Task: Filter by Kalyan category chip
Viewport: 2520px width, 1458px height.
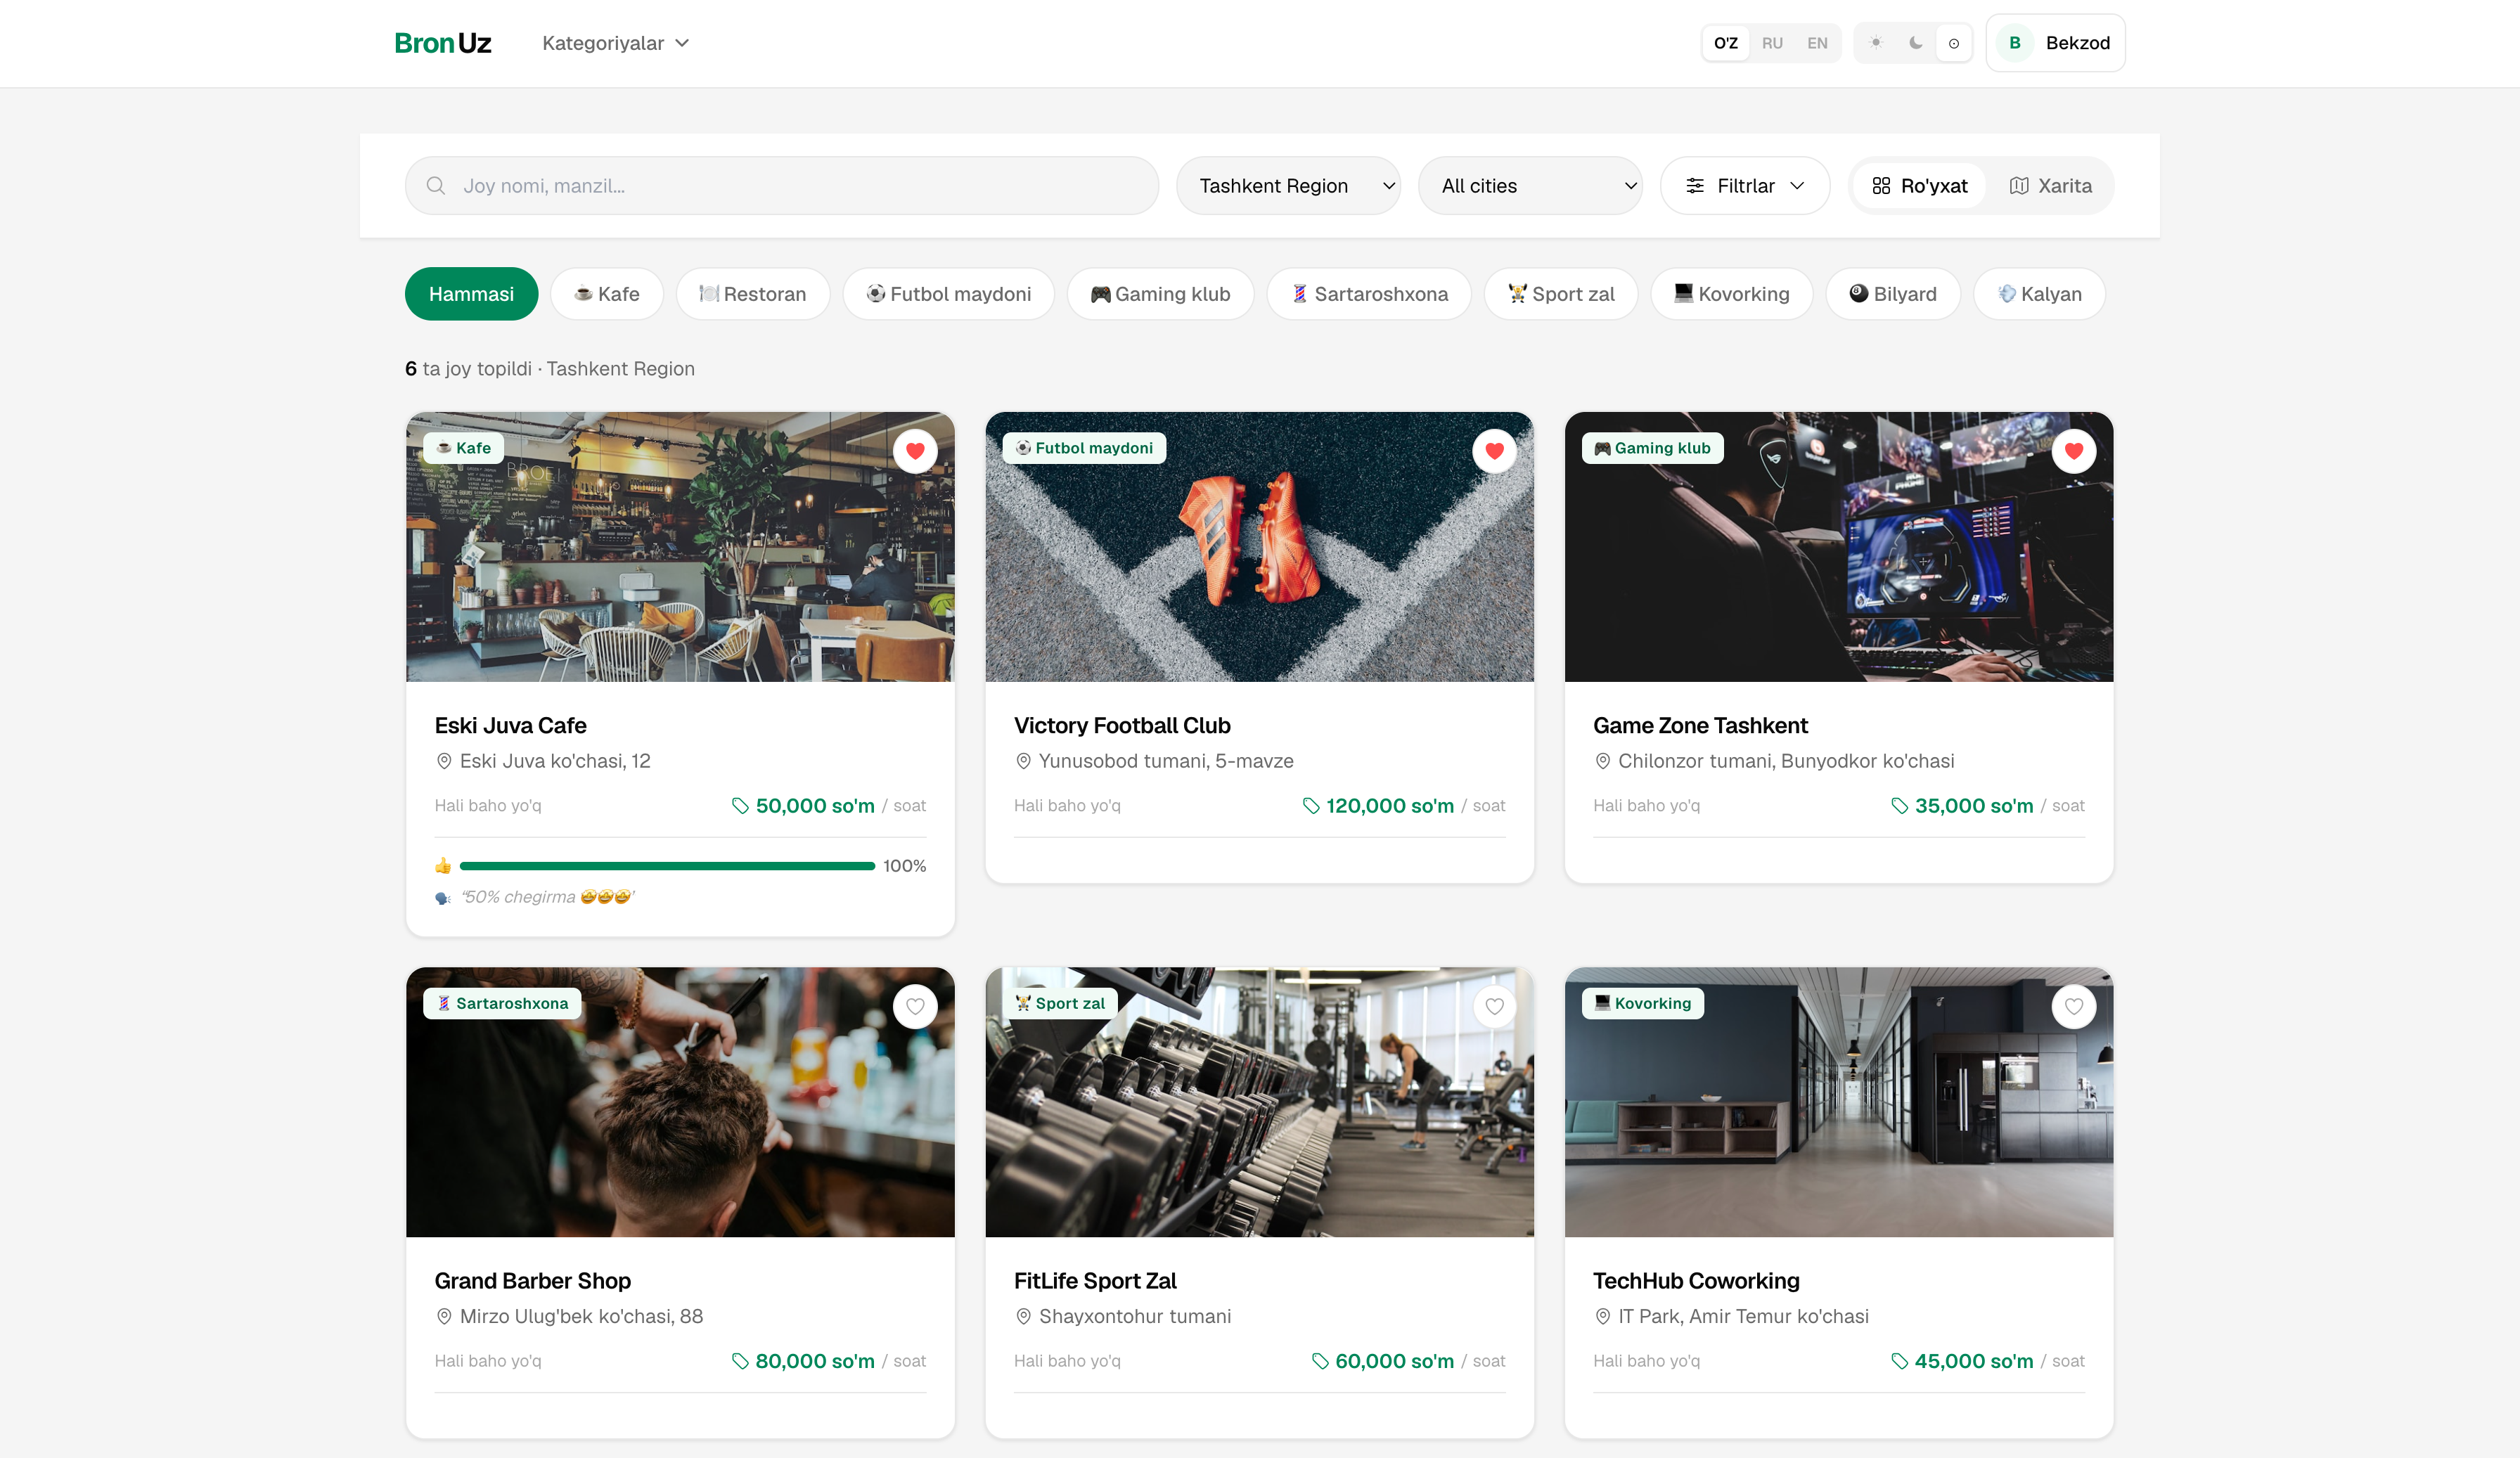Action: [2039, 294]
